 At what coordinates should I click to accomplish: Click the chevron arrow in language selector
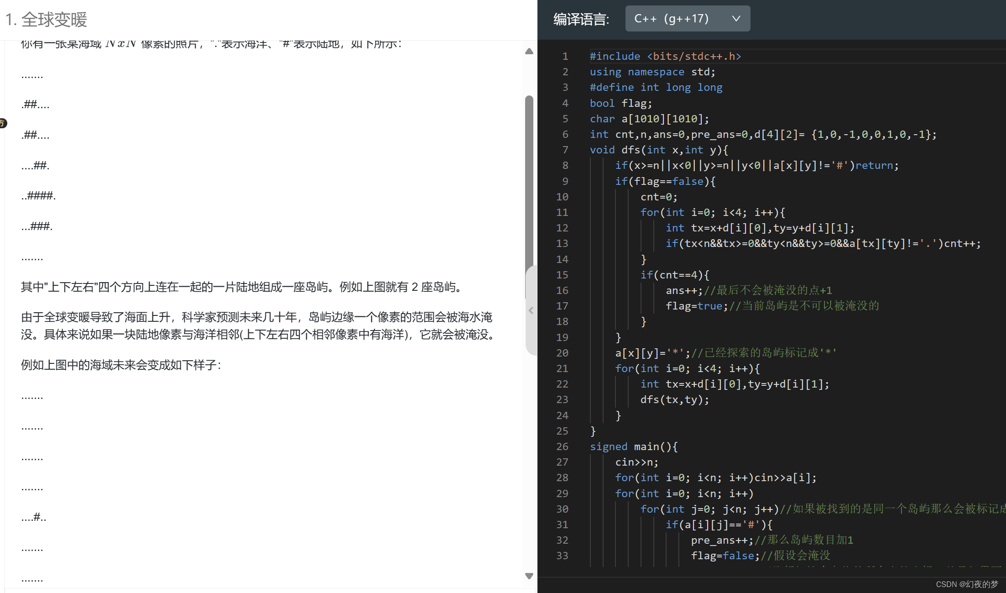(736, 19)
